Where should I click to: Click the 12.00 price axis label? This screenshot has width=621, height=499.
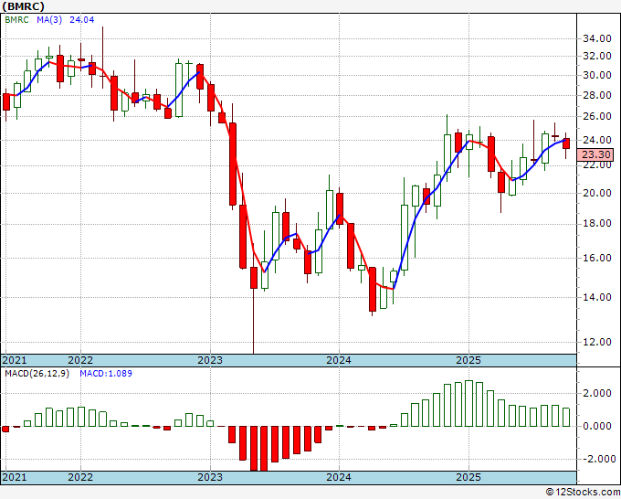(x=596, y=342)
